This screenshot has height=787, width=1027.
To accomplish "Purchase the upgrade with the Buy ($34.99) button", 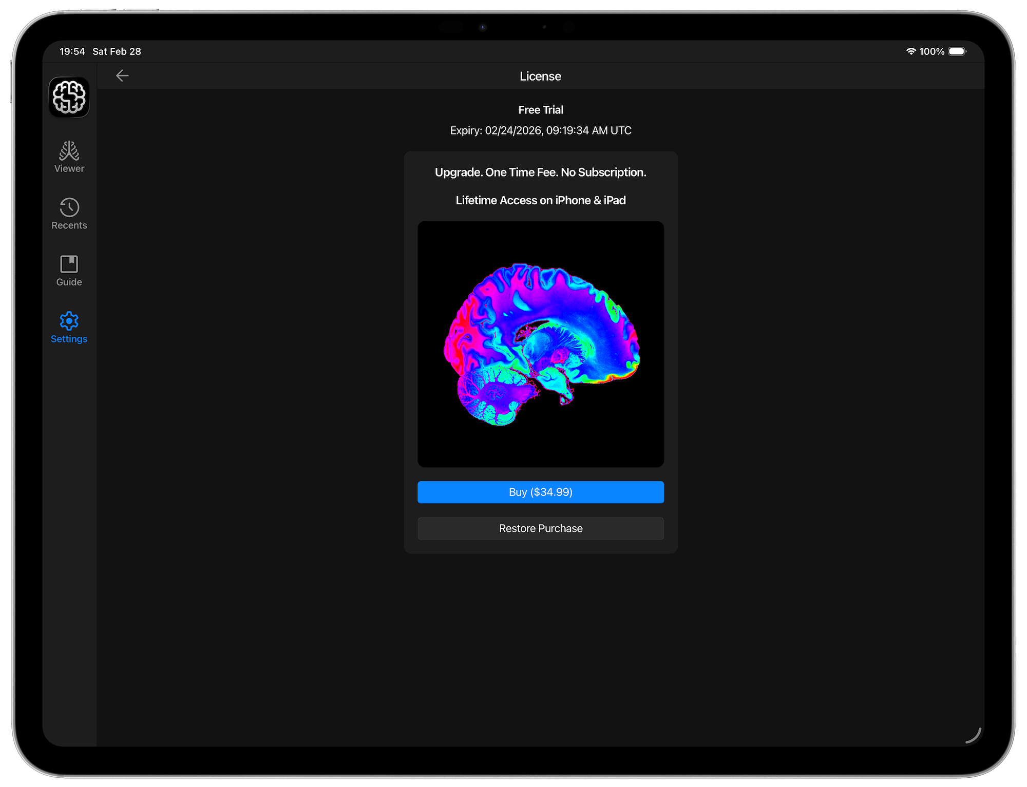I will coord(540,492).
